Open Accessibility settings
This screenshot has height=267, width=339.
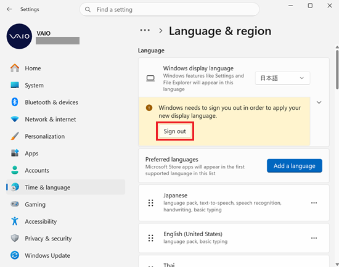(65, 221)
